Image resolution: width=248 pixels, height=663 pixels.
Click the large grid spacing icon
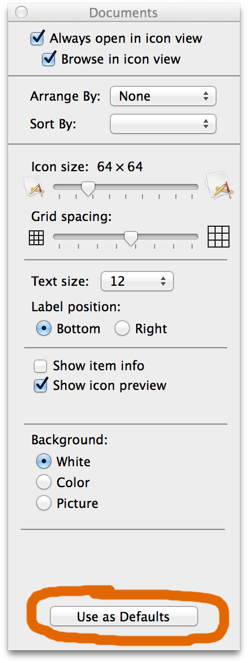(219, 237)
